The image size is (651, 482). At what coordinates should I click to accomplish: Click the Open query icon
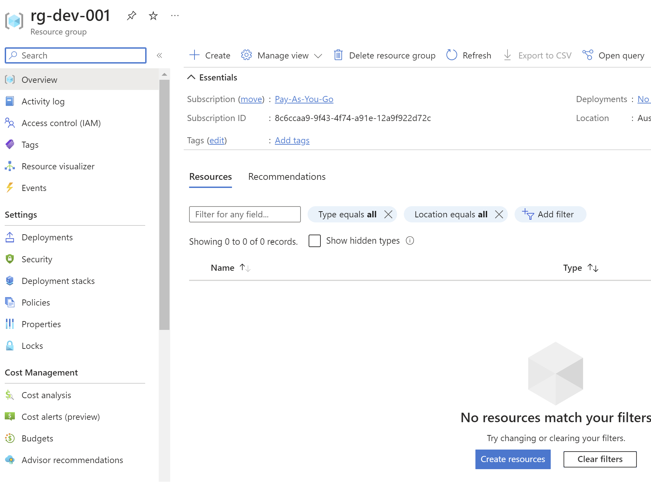coord(588,55)
